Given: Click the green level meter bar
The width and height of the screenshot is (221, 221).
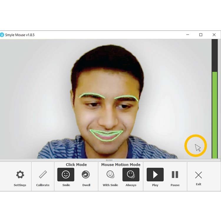Looking at the screenshot, I should pos(215,115).
